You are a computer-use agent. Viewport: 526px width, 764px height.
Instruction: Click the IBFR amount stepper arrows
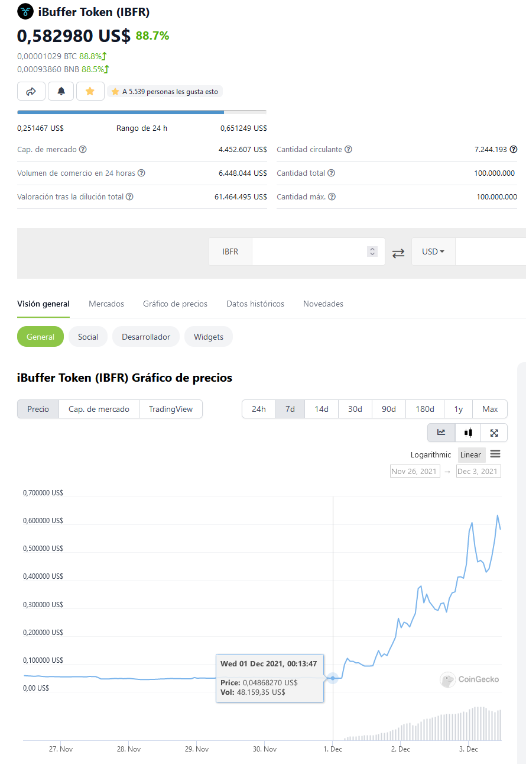tap(372, 252)
